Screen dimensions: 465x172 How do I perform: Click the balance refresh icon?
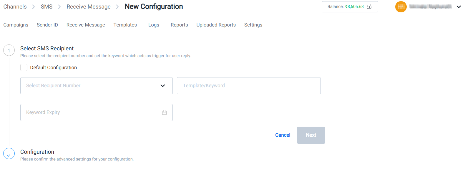[x=369, y=7]
